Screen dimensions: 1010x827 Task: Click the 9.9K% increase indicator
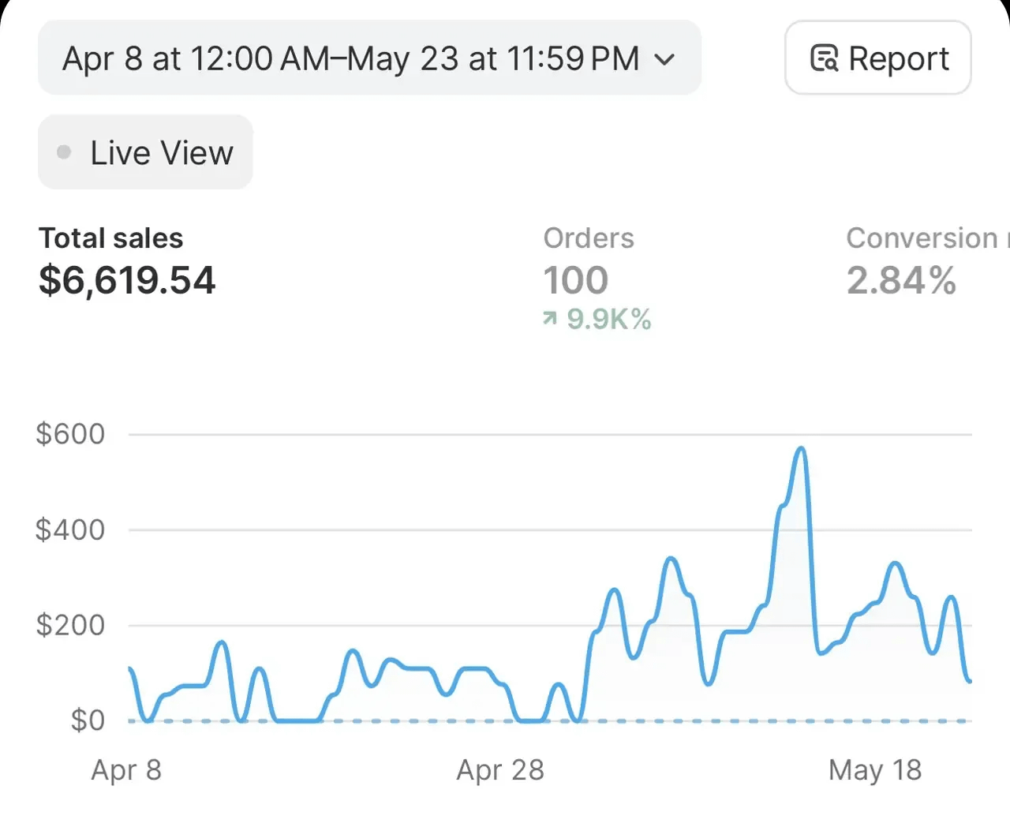[597, 319]
